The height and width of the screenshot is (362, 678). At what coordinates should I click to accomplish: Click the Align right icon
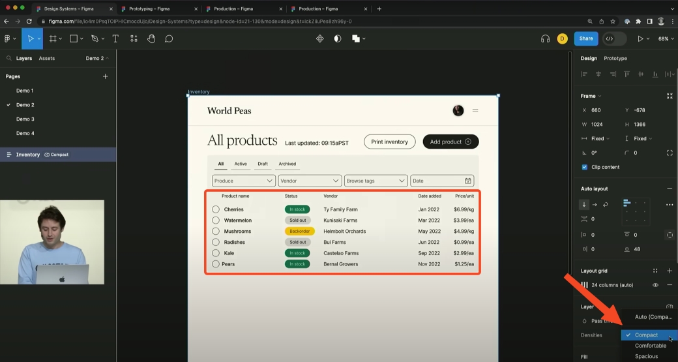click(x=613, y=74)
